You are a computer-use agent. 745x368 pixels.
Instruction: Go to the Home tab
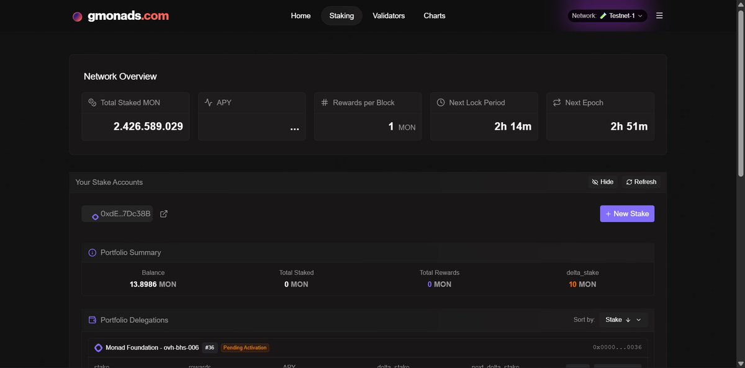[x=300, y=16]
